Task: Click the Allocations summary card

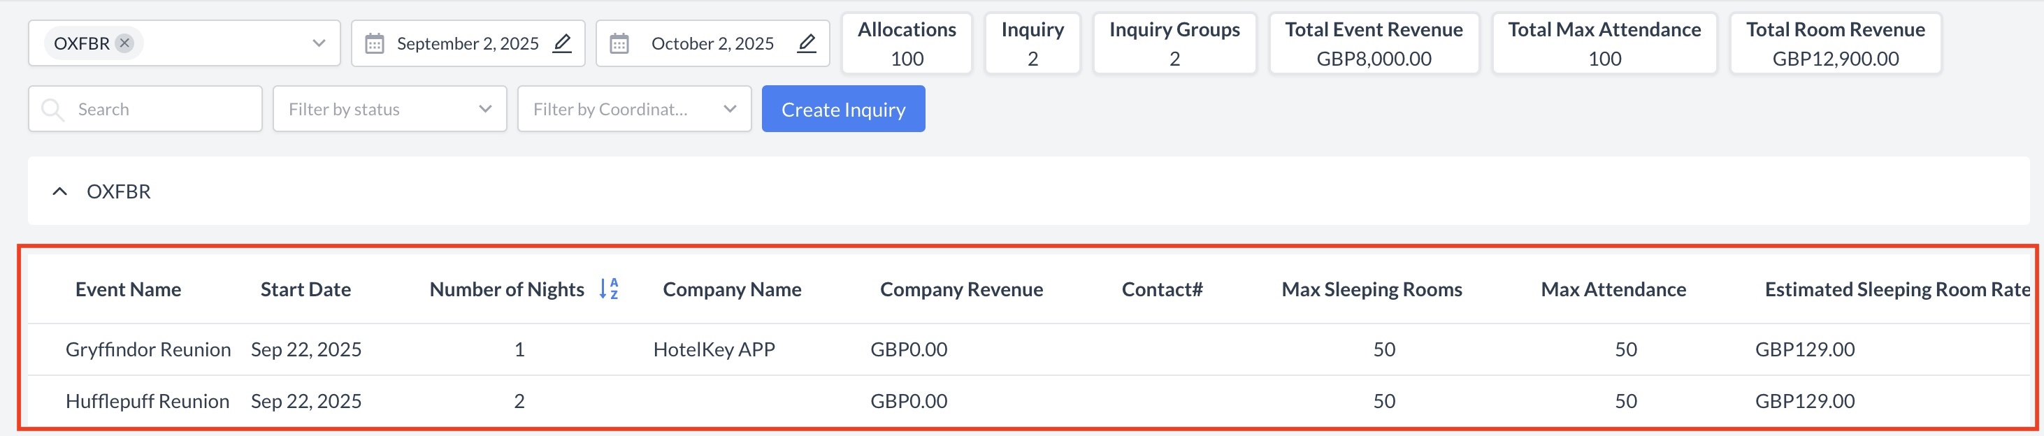Action: click(x=906, y=43)
